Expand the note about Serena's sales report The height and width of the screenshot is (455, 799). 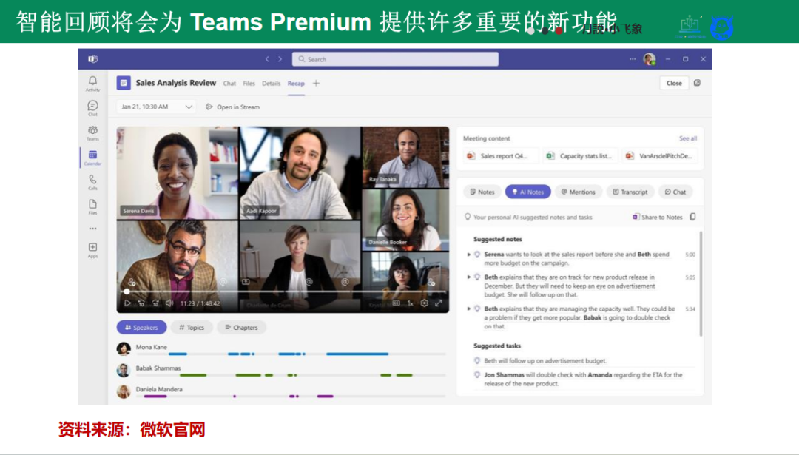469,255
